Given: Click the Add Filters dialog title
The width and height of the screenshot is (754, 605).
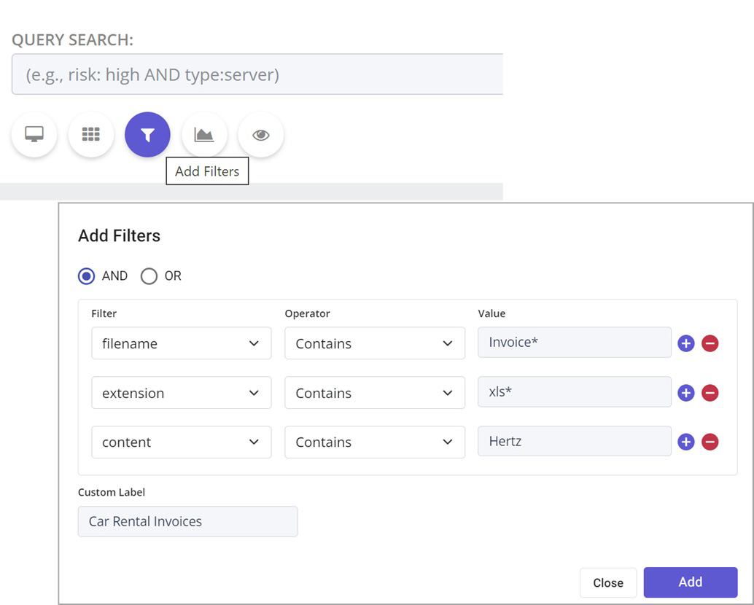Looking at the screenshot, I should click(120, 236).
